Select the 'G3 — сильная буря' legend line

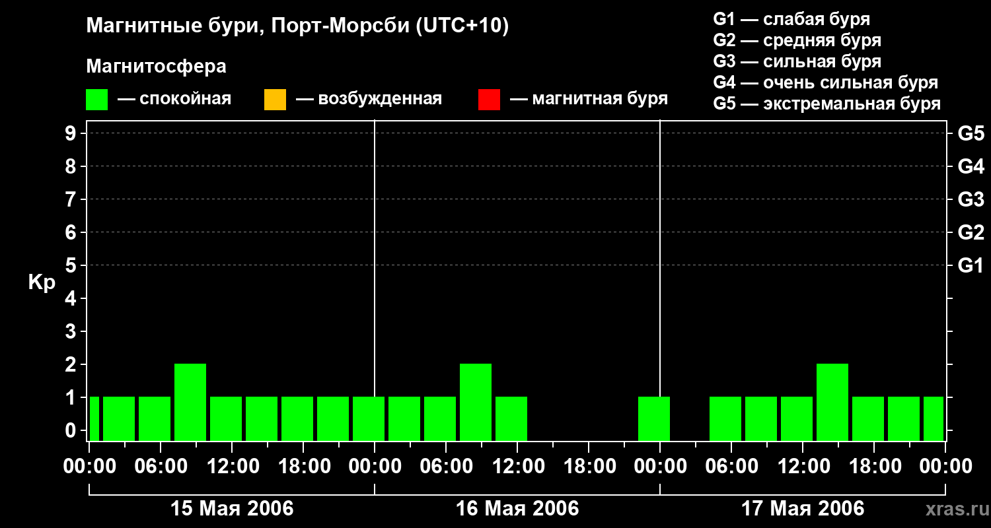pos(797,61)
